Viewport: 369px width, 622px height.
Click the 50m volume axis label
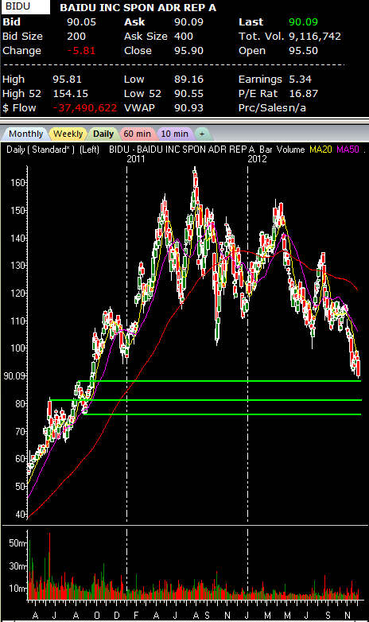point(17,543)
